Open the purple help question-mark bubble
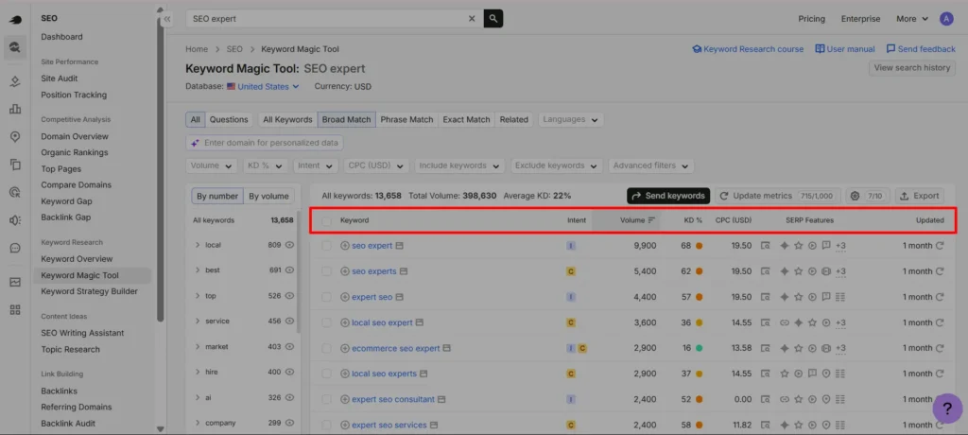Screen dimensions: 968x435 [x=947, y=409]
